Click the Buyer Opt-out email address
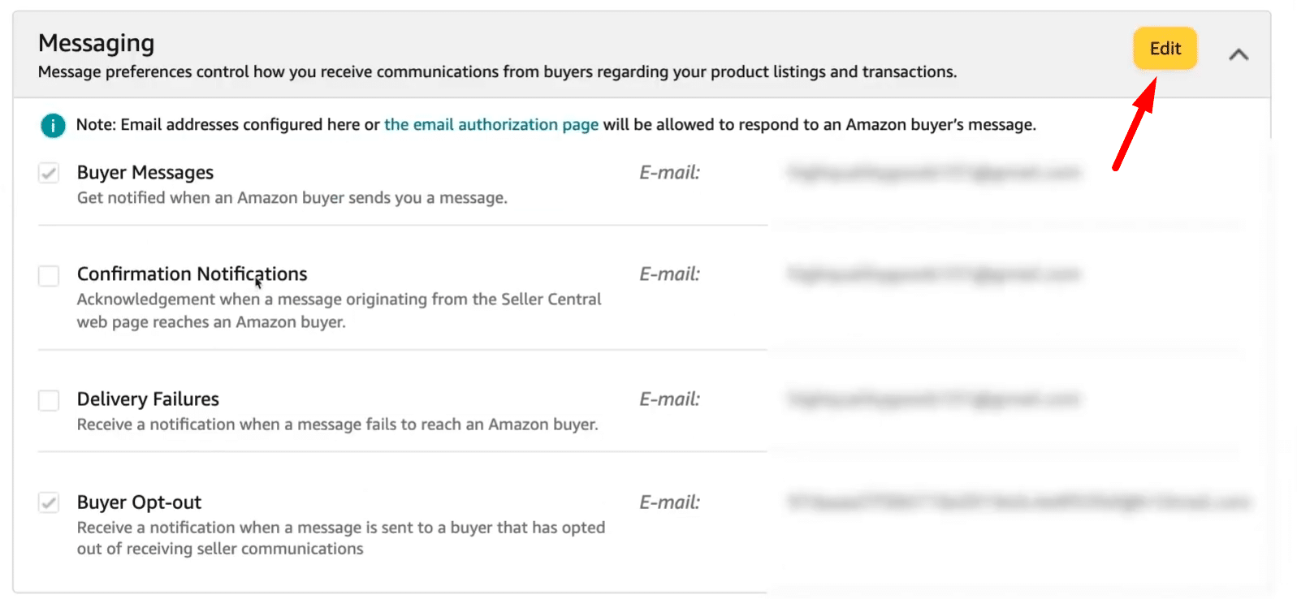 point(1018,502)
